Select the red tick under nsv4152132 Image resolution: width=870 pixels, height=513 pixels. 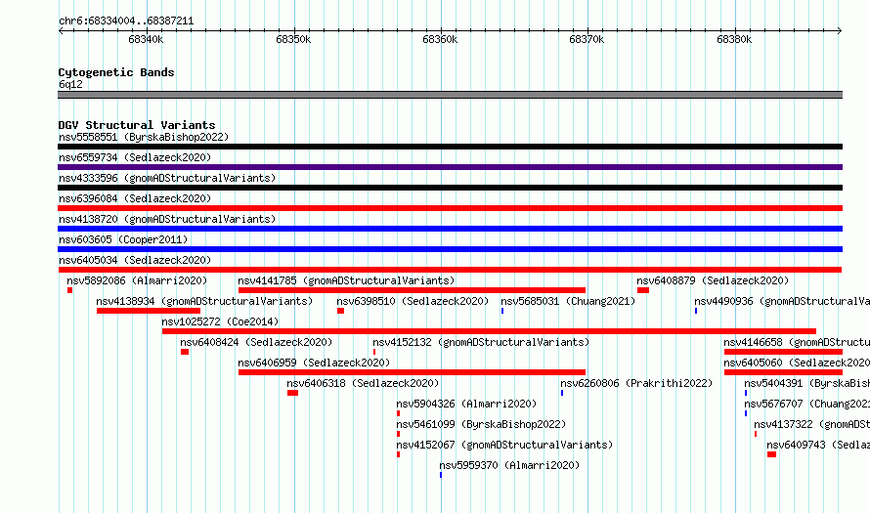tap(374, 352)
